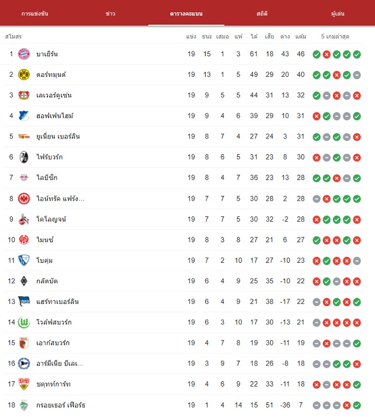Click the Borussia Dortmund BVB logo

tap(23, 74)
